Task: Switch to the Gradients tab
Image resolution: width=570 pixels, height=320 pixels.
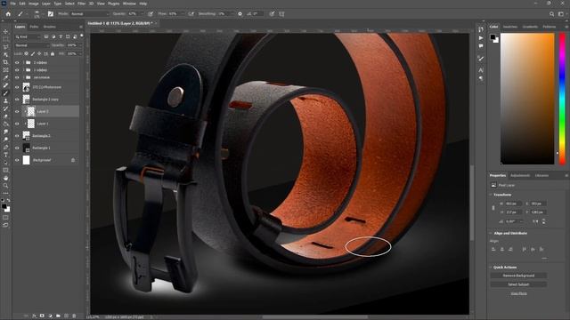Action: click(x=530, y=27)
